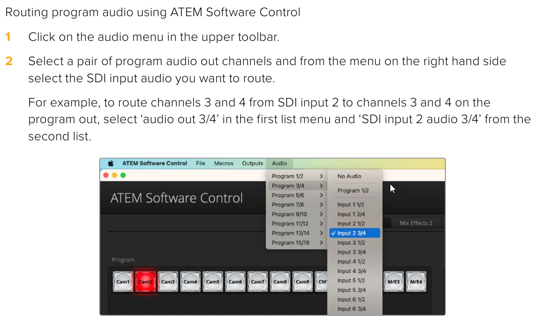Image resolution: width=539 pixels, height=329 pixels.
Task: Select Input 1 1/2 audio source
Action: 355,205
